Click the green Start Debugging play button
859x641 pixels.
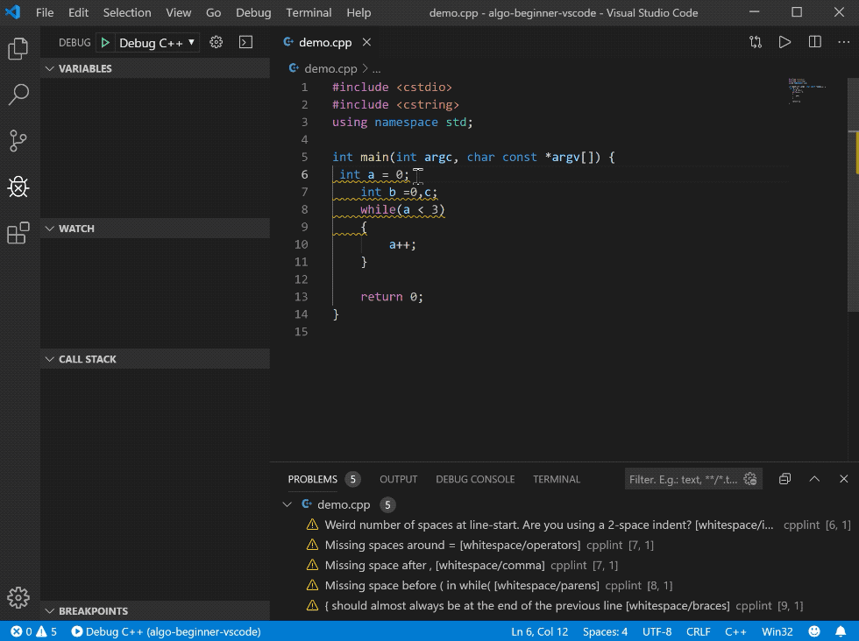coord(105,43)
